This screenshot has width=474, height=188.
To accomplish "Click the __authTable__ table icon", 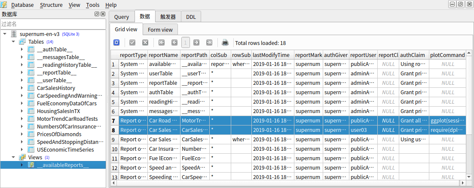I will tap(31, 49).
